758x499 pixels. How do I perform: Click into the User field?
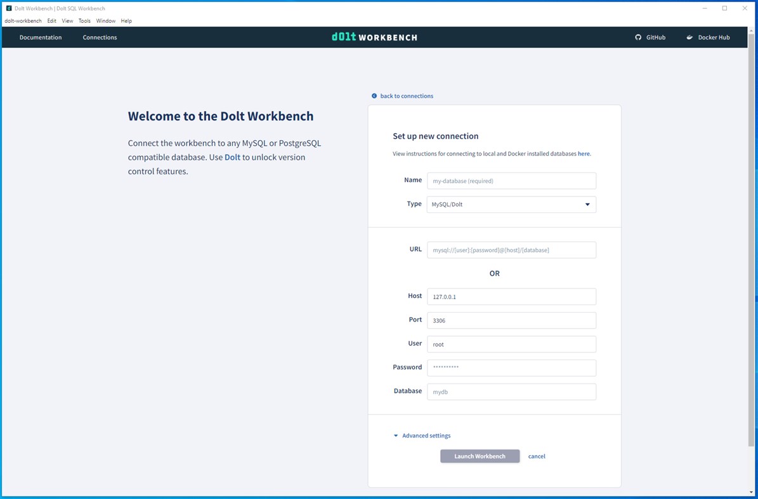click(511, 344)
